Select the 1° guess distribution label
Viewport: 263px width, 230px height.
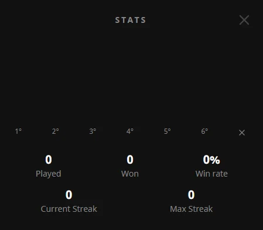click(18, 131)
